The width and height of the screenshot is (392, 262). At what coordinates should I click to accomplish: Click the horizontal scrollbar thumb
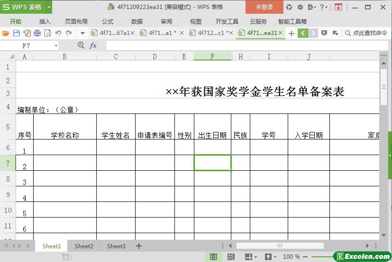(280, 246)
